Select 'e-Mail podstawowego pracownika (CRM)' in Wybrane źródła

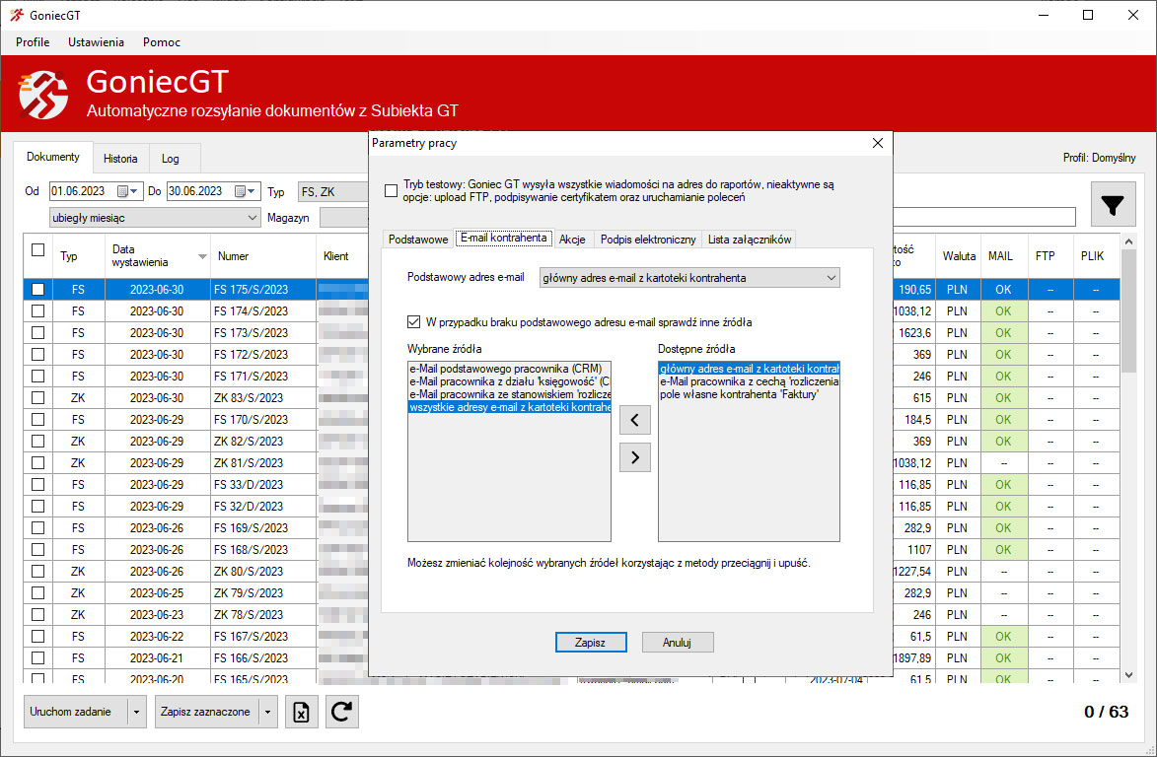[x=509, y=369]
